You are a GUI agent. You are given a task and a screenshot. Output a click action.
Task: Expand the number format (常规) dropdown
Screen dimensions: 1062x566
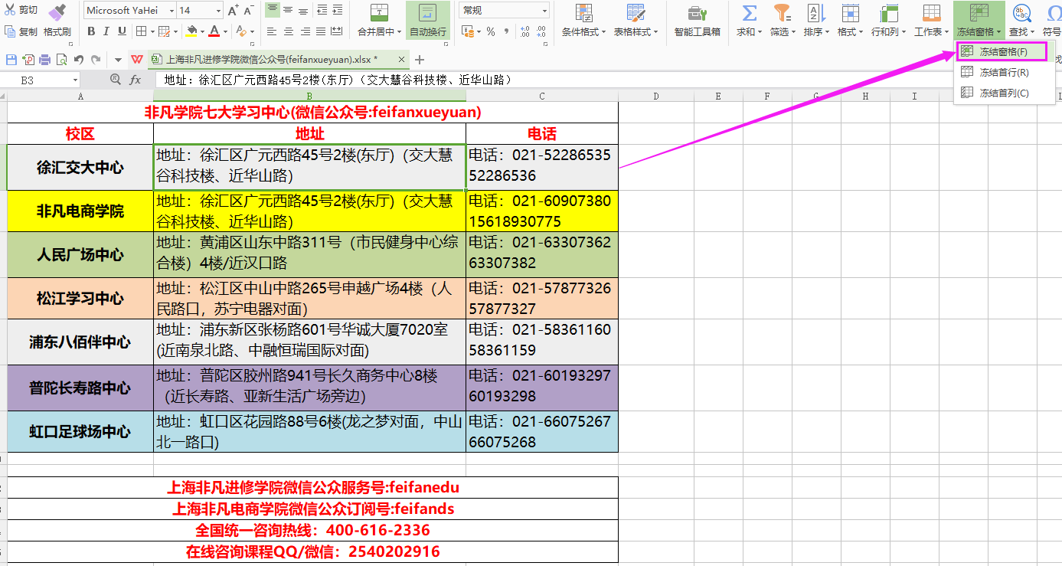[544, 11]
